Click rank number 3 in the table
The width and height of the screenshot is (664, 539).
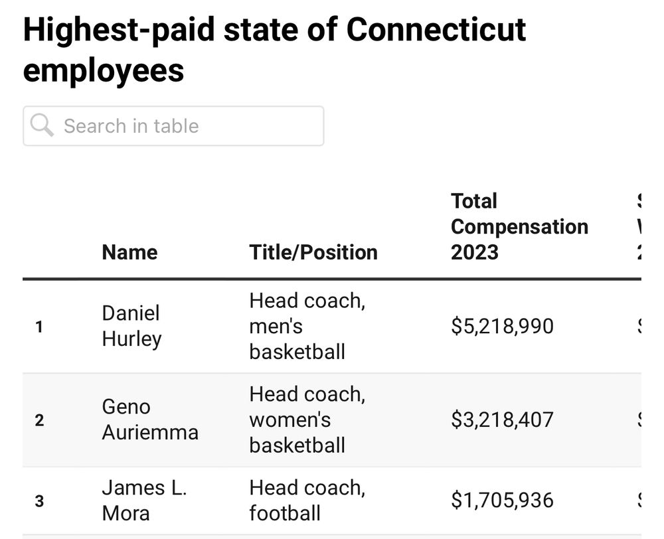tap(39, 501)
